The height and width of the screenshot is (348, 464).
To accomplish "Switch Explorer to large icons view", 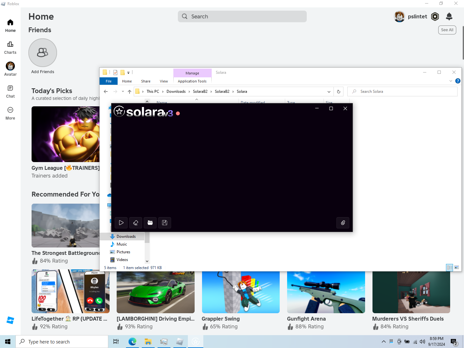I will (457, 267).
